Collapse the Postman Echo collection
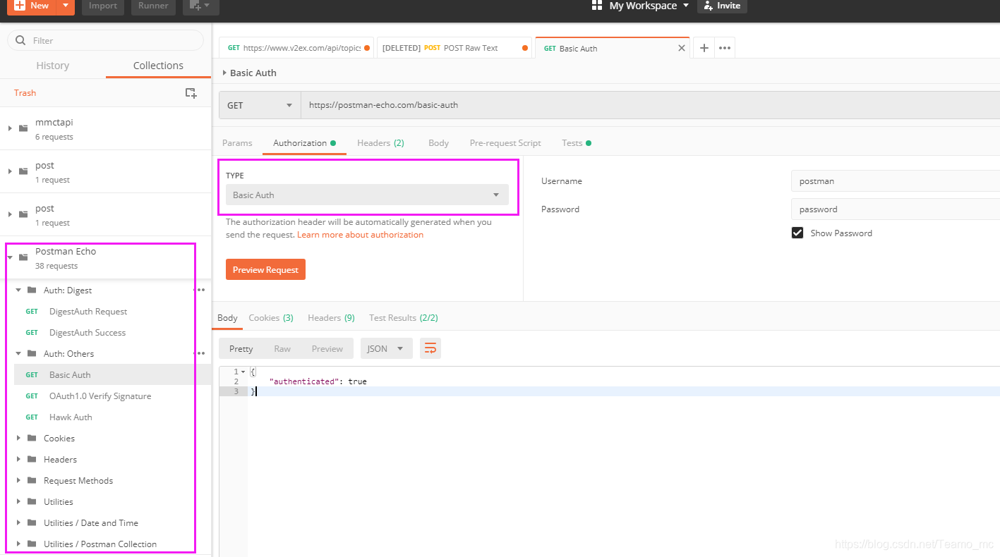Viewport: 1000px width, 557px height. tap(10, 257)
